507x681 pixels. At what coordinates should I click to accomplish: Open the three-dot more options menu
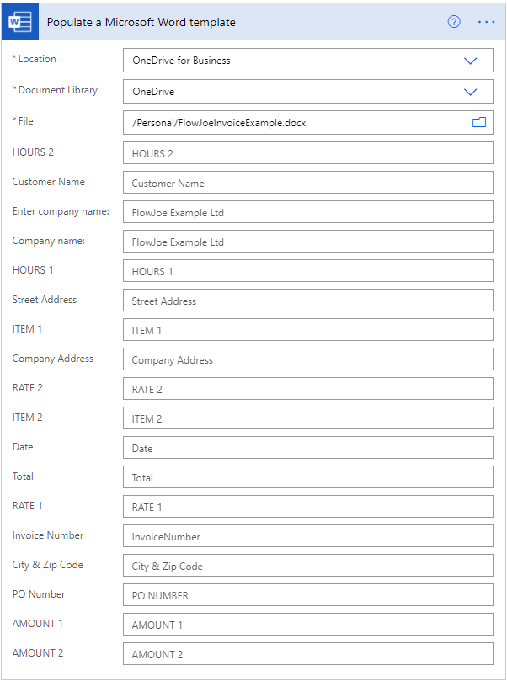tap(486, 22)
